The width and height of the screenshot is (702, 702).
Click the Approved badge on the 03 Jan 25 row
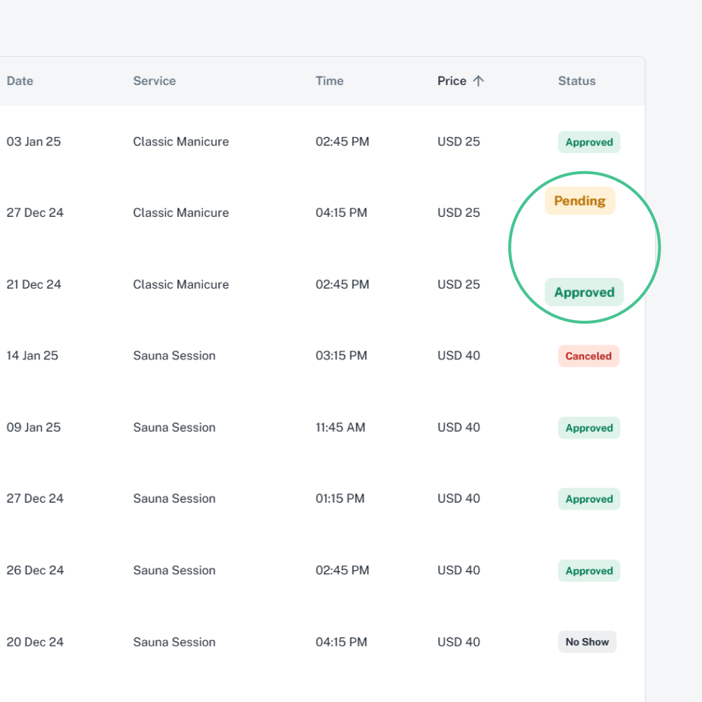click(x=589, y=142)
